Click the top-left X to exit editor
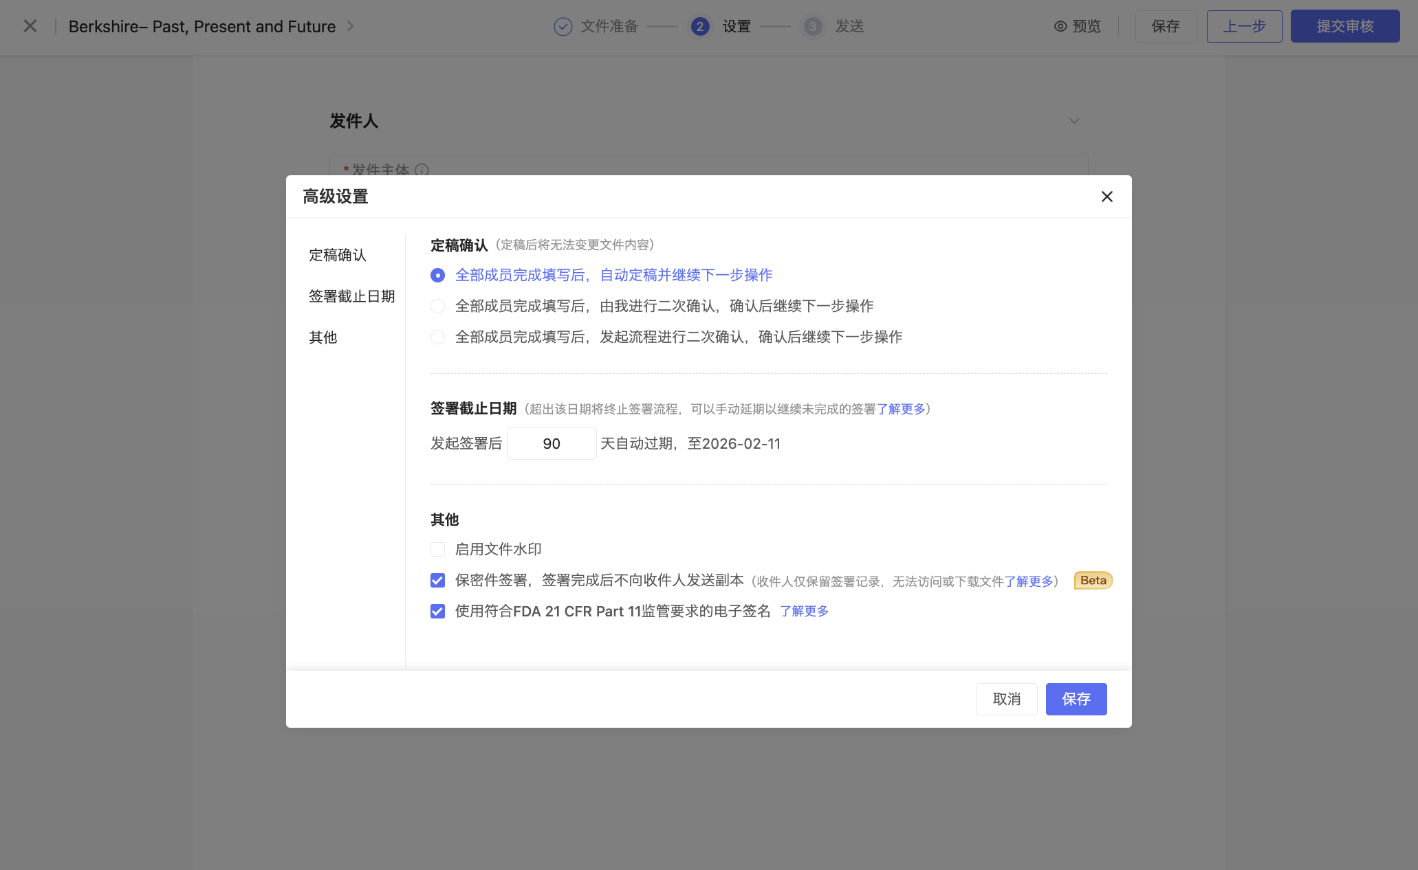The image size is (1418, 870). coord(30,26)
